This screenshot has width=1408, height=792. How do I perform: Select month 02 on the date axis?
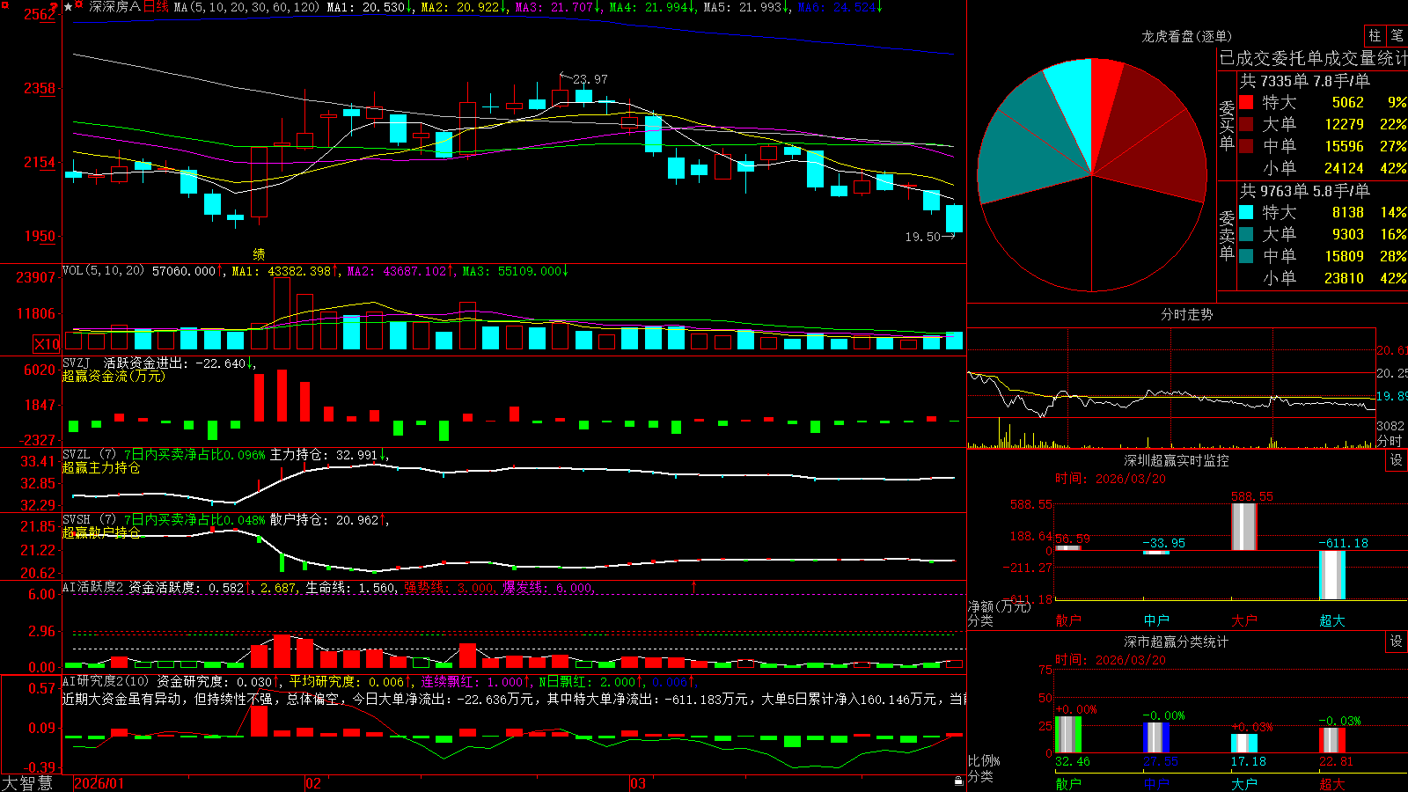(x=313, y=783)
